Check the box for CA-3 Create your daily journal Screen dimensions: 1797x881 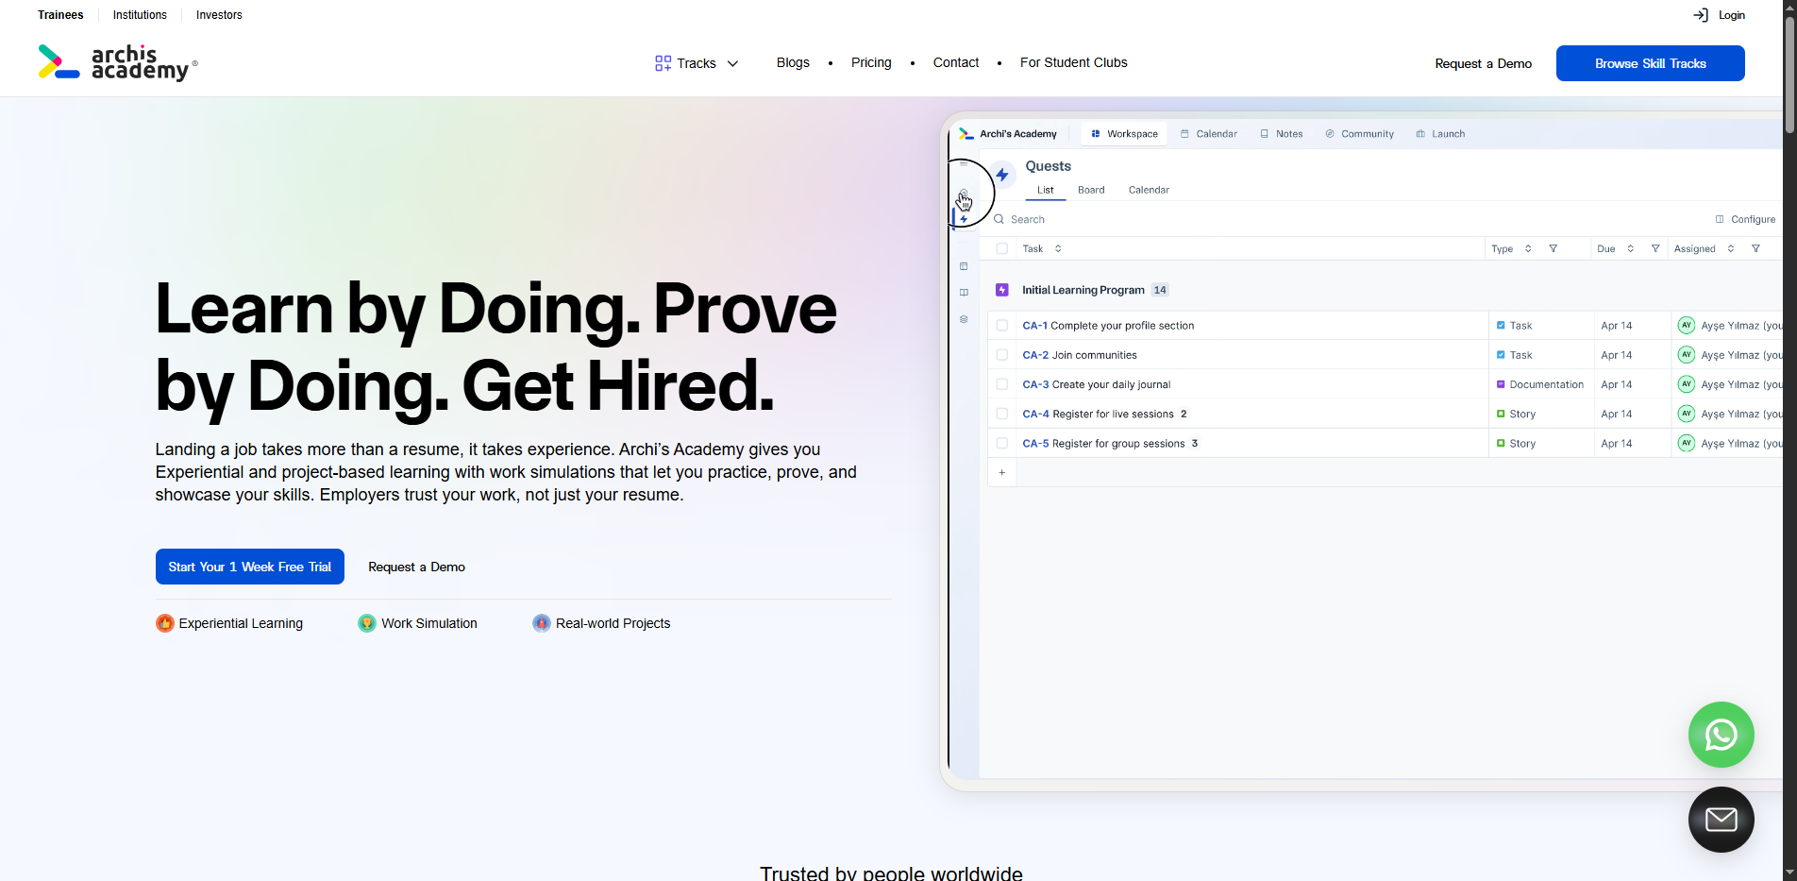[1002, 384]
